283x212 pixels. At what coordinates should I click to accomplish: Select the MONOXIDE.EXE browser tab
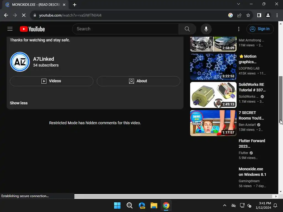coord(35,5)
